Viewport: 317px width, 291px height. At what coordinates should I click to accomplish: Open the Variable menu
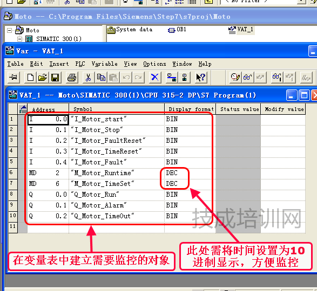[x=105, y=64]
